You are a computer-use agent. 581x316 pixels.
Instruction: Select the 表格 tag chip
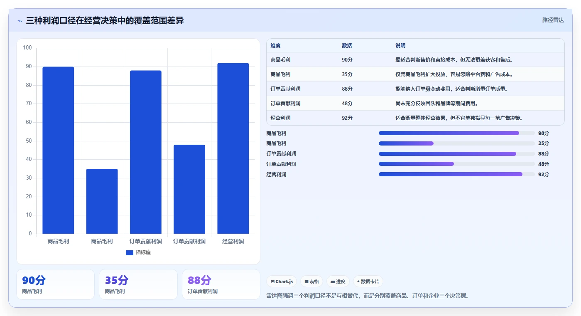(311, 281)
